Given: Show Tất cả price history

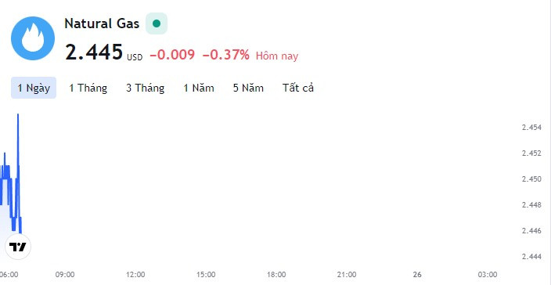Looking at the screenshot, I should [x=298, y=88].
